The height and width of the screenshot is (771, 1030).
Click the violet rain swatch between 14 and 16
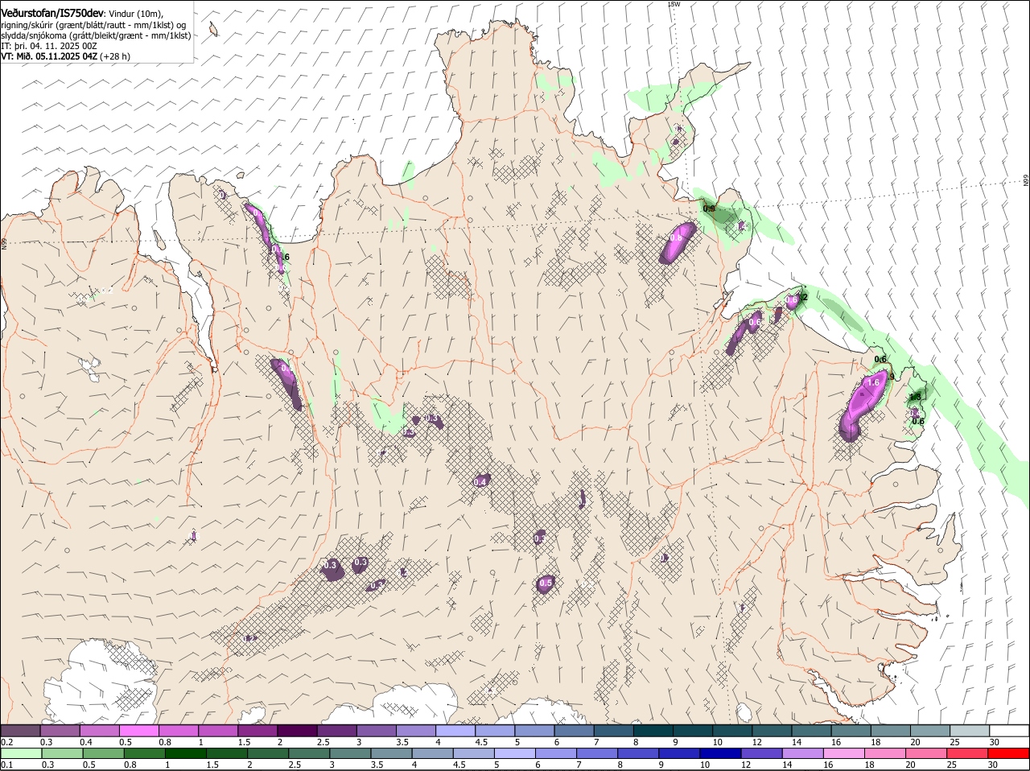click(x=803, y=753)
